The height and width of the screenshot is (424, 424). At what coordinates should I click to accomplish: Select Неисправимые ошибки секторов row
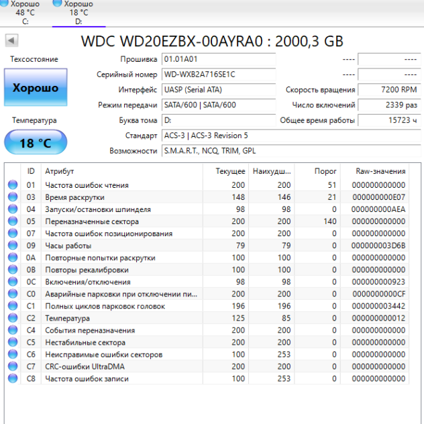[207, 354]
